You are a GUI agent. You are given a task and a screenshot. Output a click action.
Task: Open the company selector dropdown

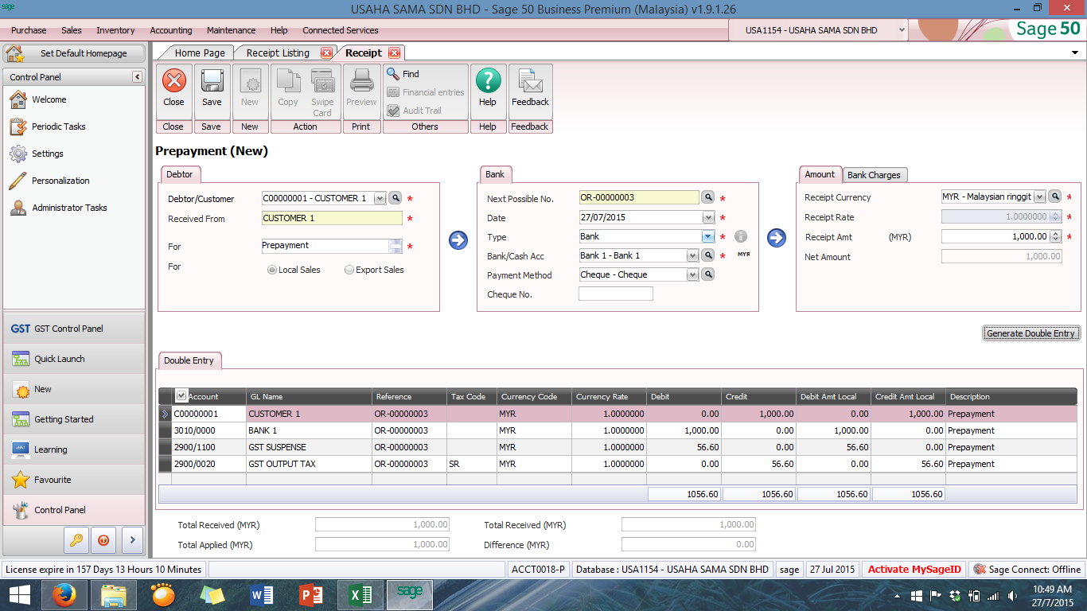point(902,30)
